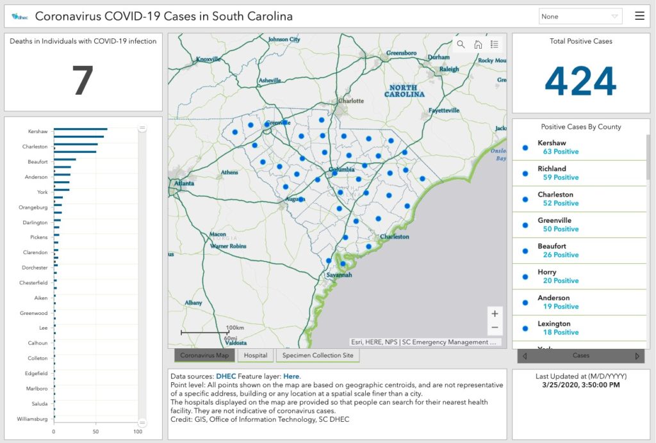656x443 pixels.
Task: Open the hamburger menu in header
Action: [x=639, y=16]
